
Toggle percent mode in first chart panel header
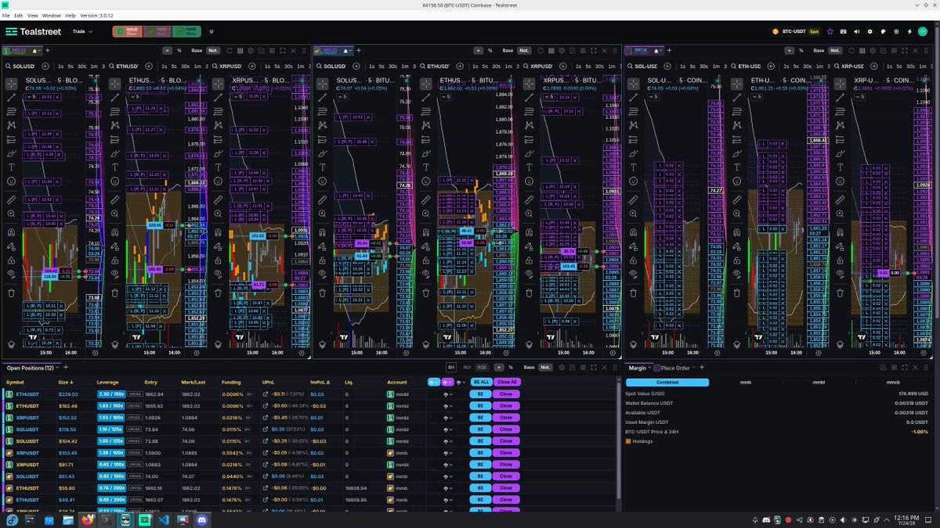coord(179,50)
